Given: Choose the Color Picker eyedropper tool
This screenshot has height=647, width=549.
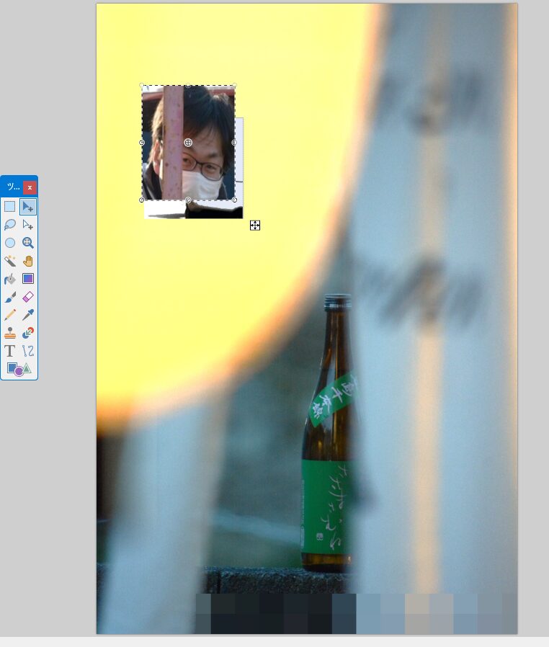Looking at the screenshot, I should click(28, 315).
